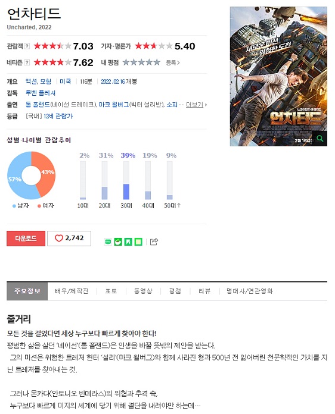Save with the green Keep bookmark icon

128,241
